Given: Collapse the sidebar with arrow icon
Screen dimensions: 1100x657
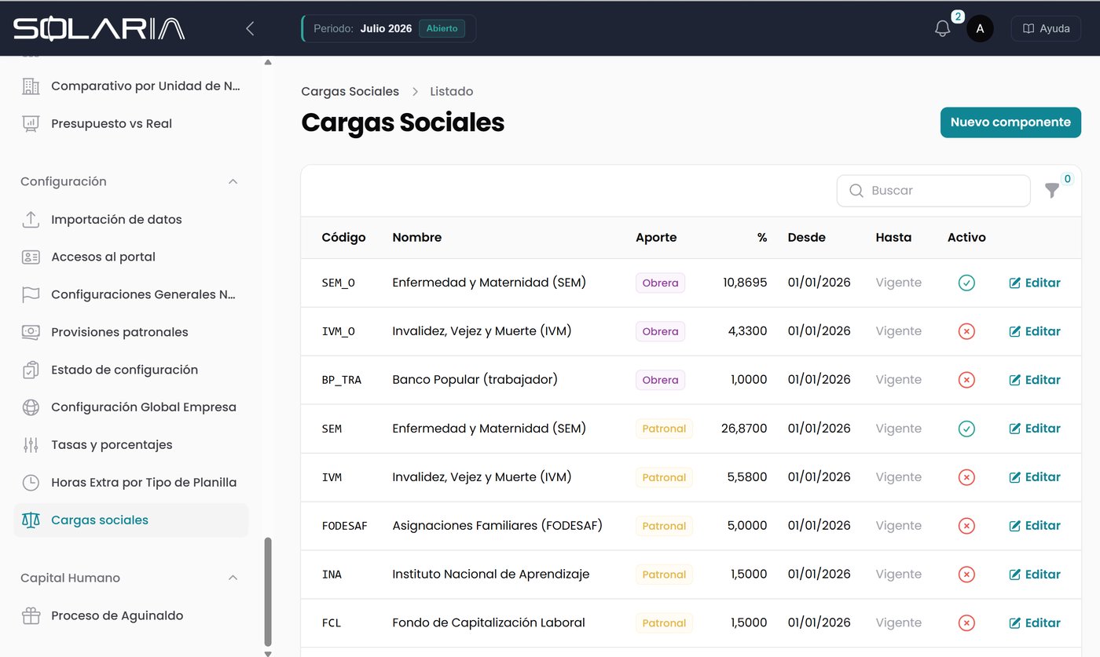Looking at the screenshot, I should 250,29.
